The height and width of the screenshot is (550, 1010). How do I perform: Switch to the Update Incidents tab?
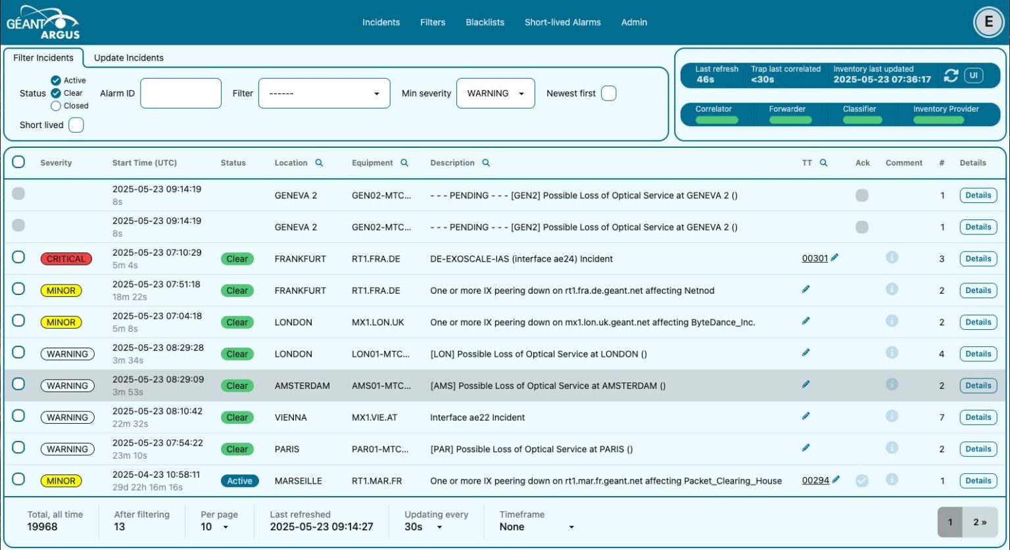[x=128, y=58]
